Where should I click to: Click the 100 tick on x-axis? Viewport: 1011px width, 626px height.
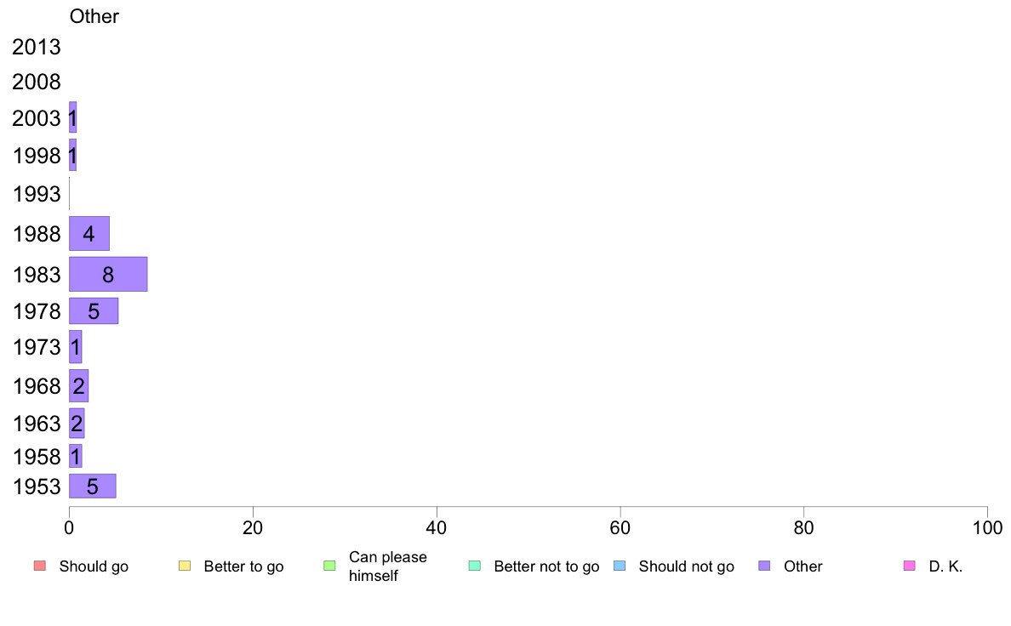click(988, 528)
